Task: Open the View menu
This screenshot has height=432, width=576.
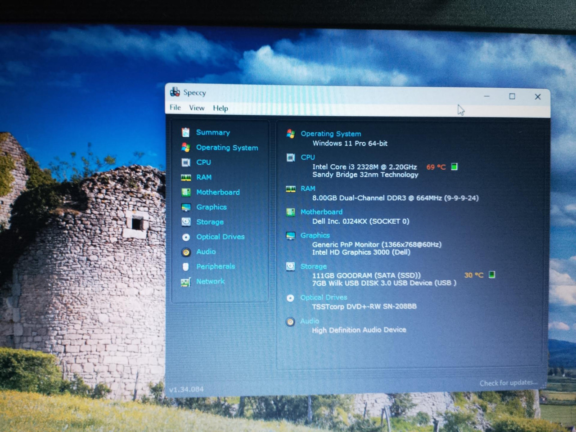Action: pos(197,108)
